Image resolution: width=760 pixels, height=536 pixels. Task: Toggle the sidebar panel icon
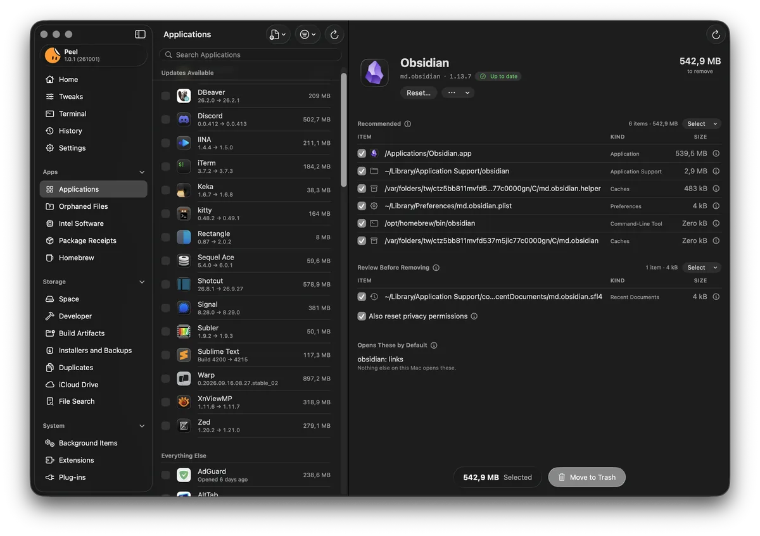coord(140,34)
